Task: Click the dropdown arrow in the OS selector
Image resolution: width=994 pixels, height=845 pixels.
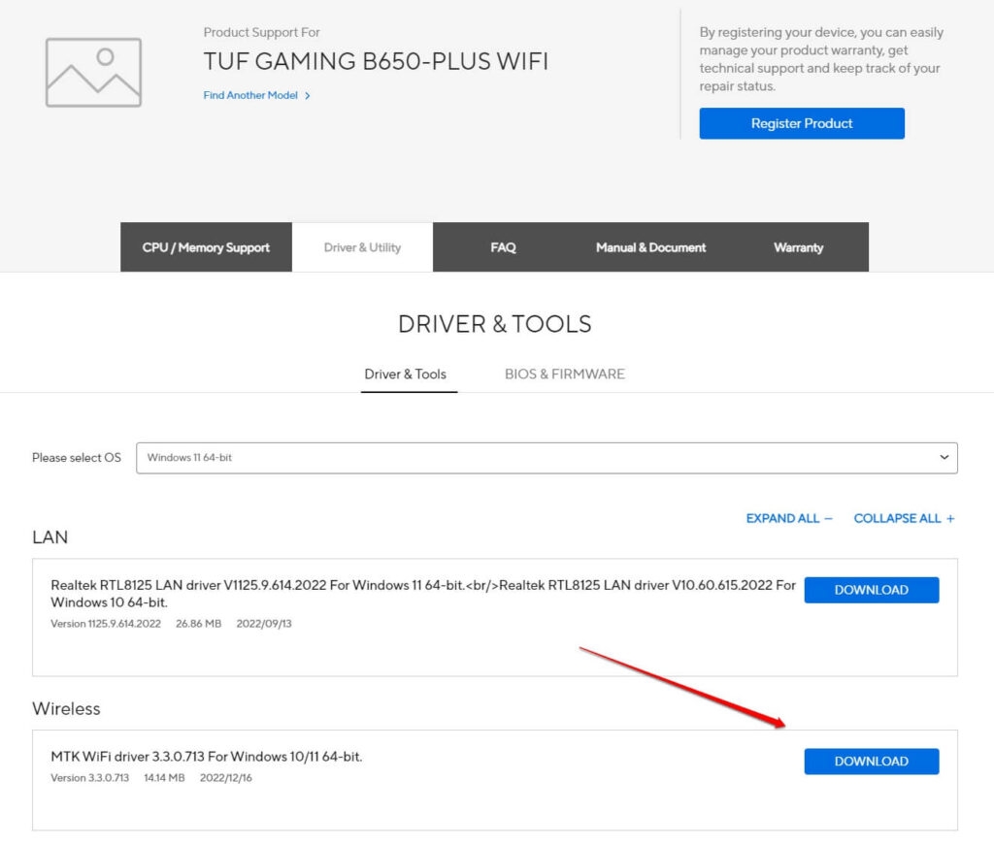Action: click(x=944, y=457)
